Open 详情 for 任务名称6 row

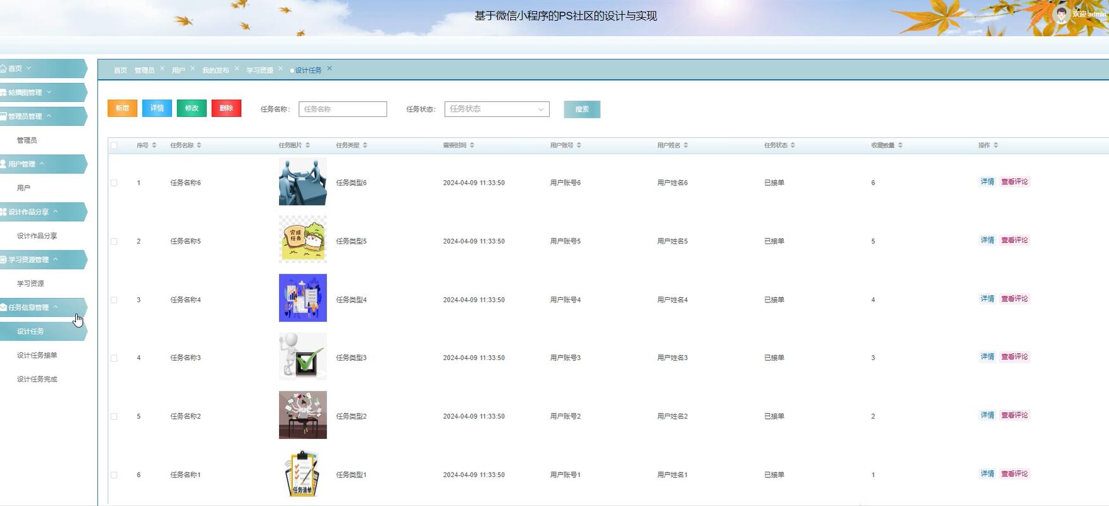pyautogui.click(x=987, y=182)
